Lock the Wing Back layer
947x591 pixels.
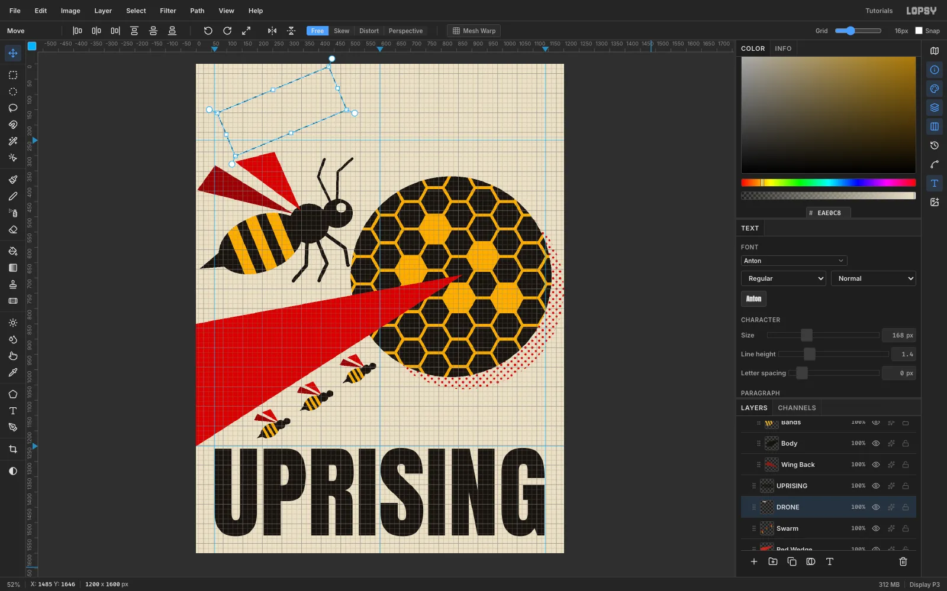pos(906,465)
